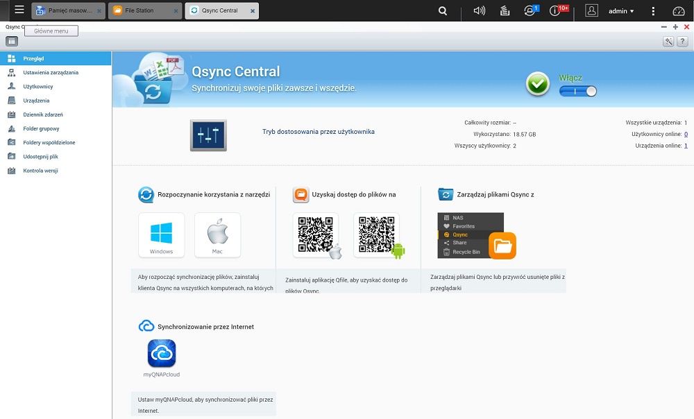
Task: Click the customization mode sliders icon
Action: click(208, 135)
